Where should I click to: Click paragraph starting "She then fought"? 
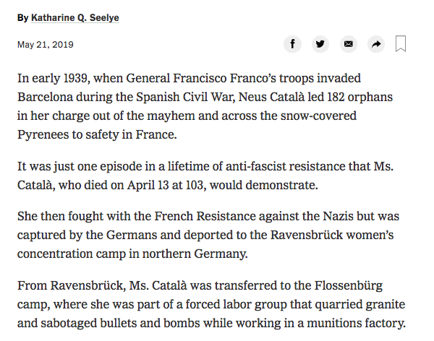coord(208,235)
